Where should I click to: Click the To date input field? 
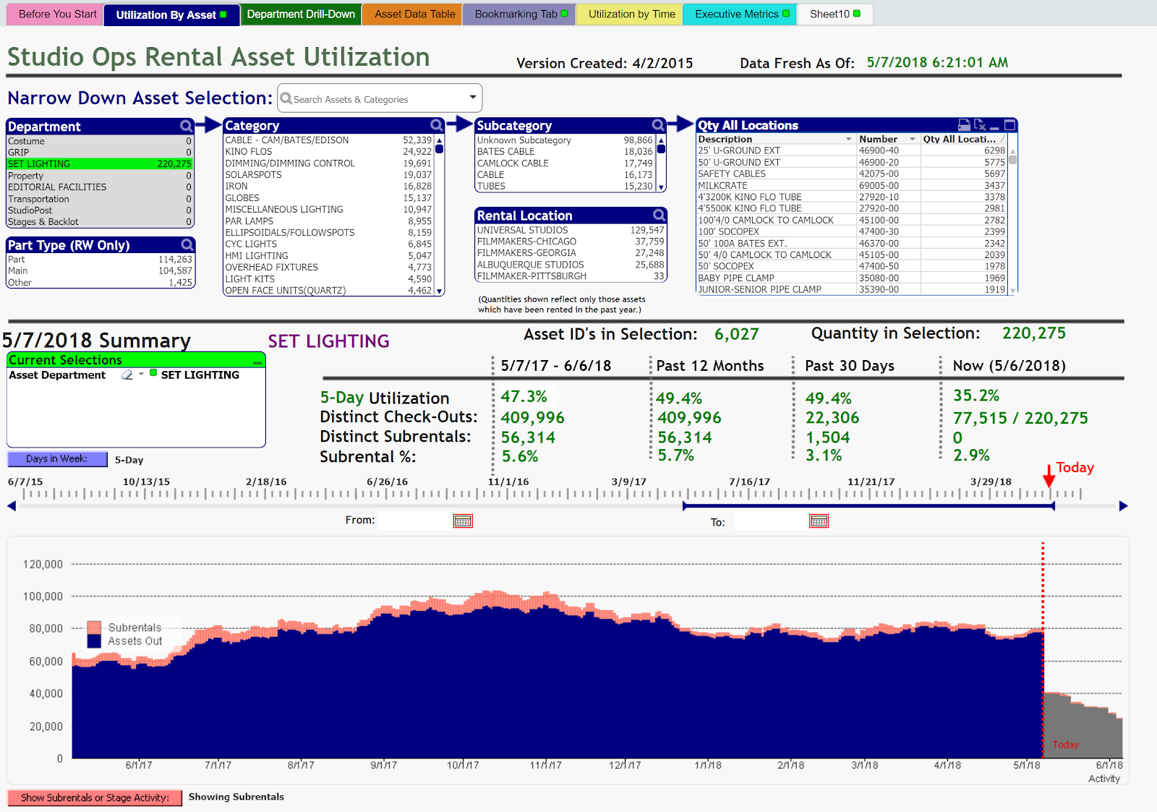click(x=771, y=521)
